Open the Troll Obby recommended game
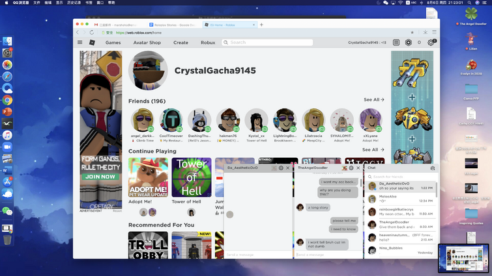The image size is (492, 276). tap(148, 245)
